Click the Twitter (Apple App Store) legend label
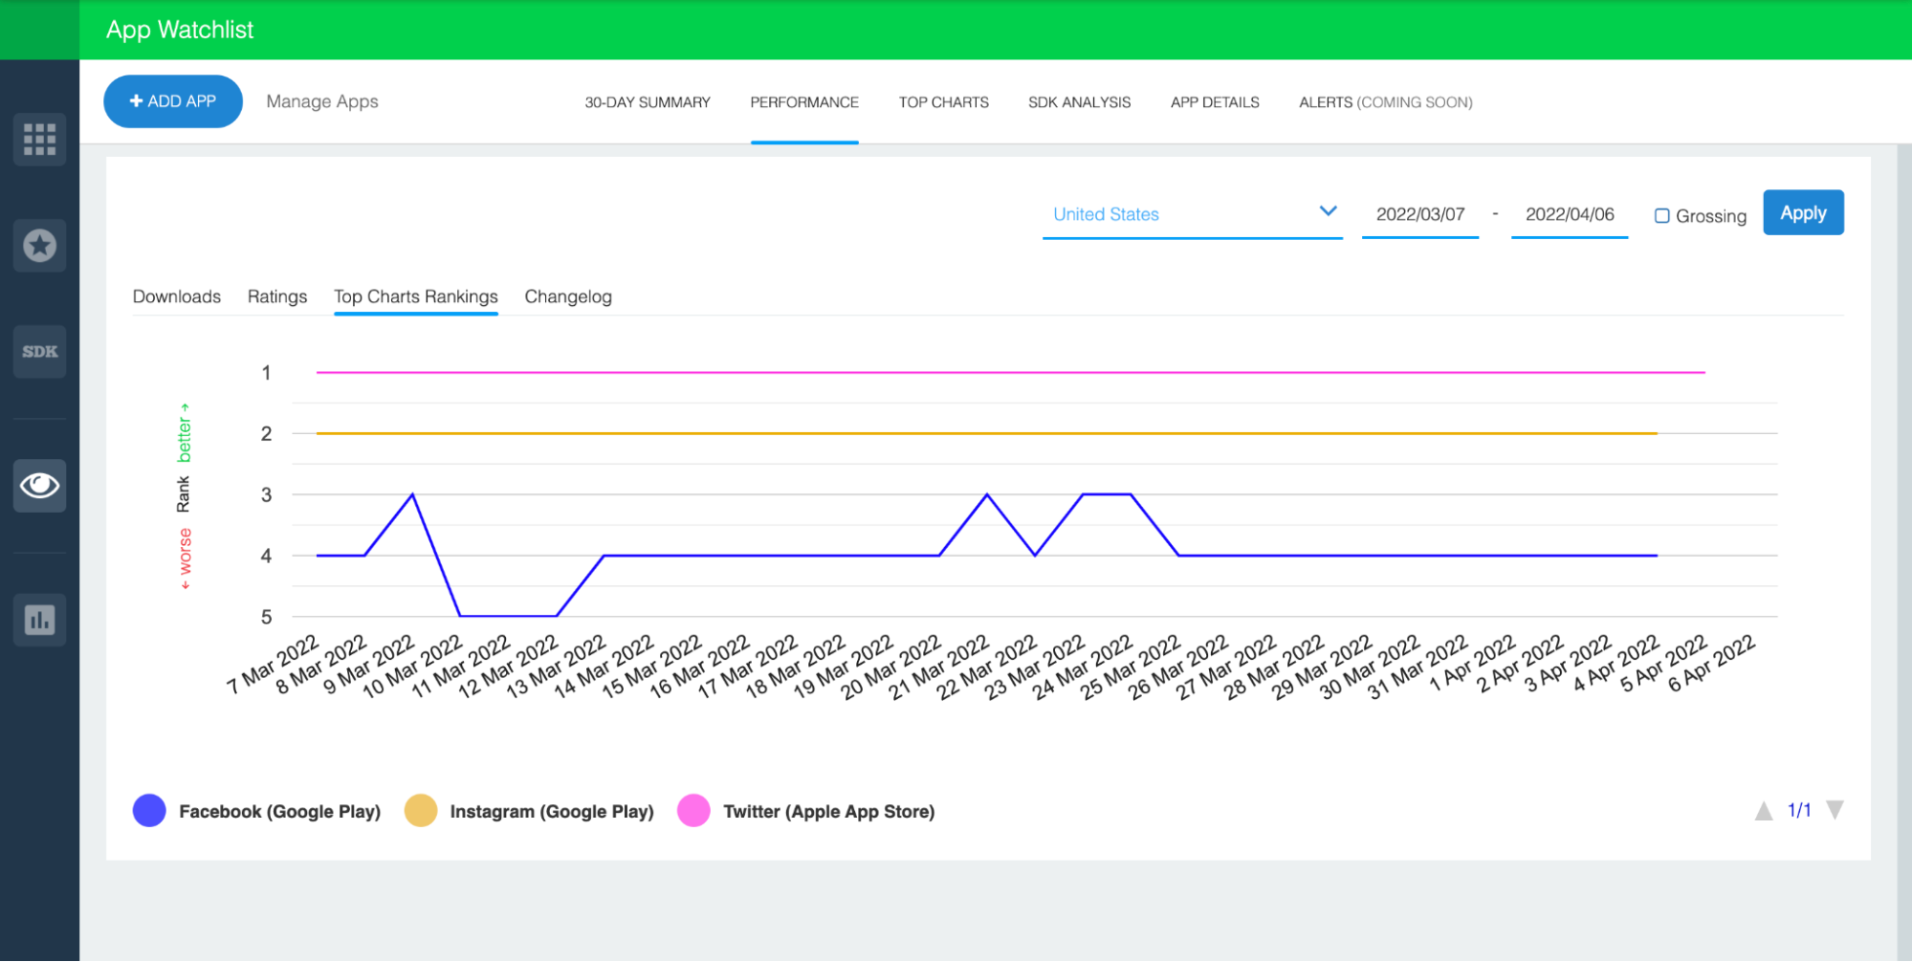The image size is (1912, 962). pos(828,812)
